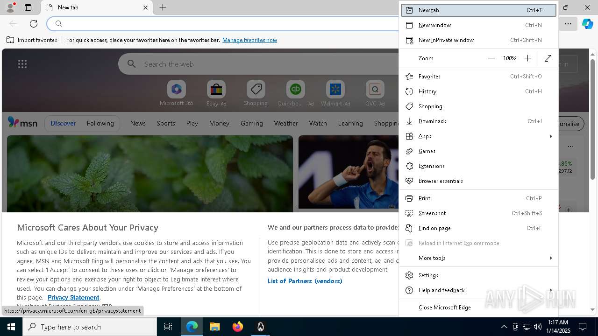Click taskbar Type here to search box
Image resolution: width=598 pixels, height=336 pixels.
coord(90,327)
